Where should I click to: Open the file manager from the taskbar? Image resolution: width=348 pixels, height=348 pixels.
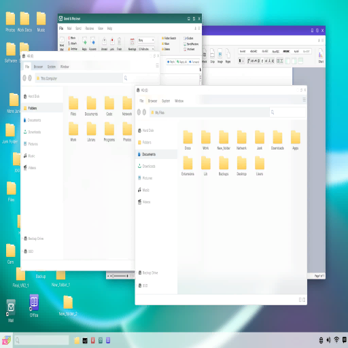[77, 341]
